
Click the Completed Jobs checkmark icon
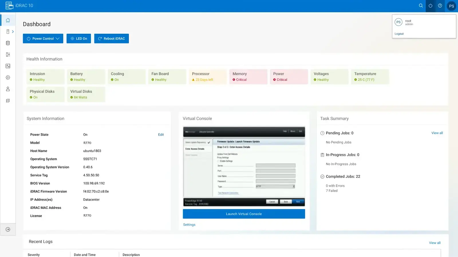(x=322, y=176)
